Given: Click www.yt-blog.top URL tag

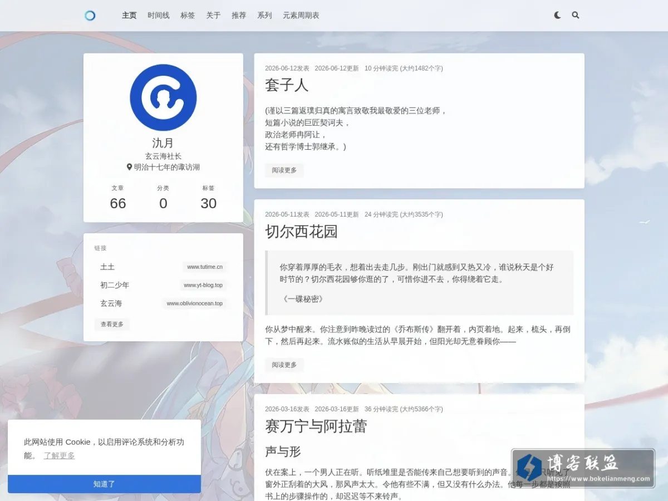Looking at the screenshot, I should pos(203,286).
